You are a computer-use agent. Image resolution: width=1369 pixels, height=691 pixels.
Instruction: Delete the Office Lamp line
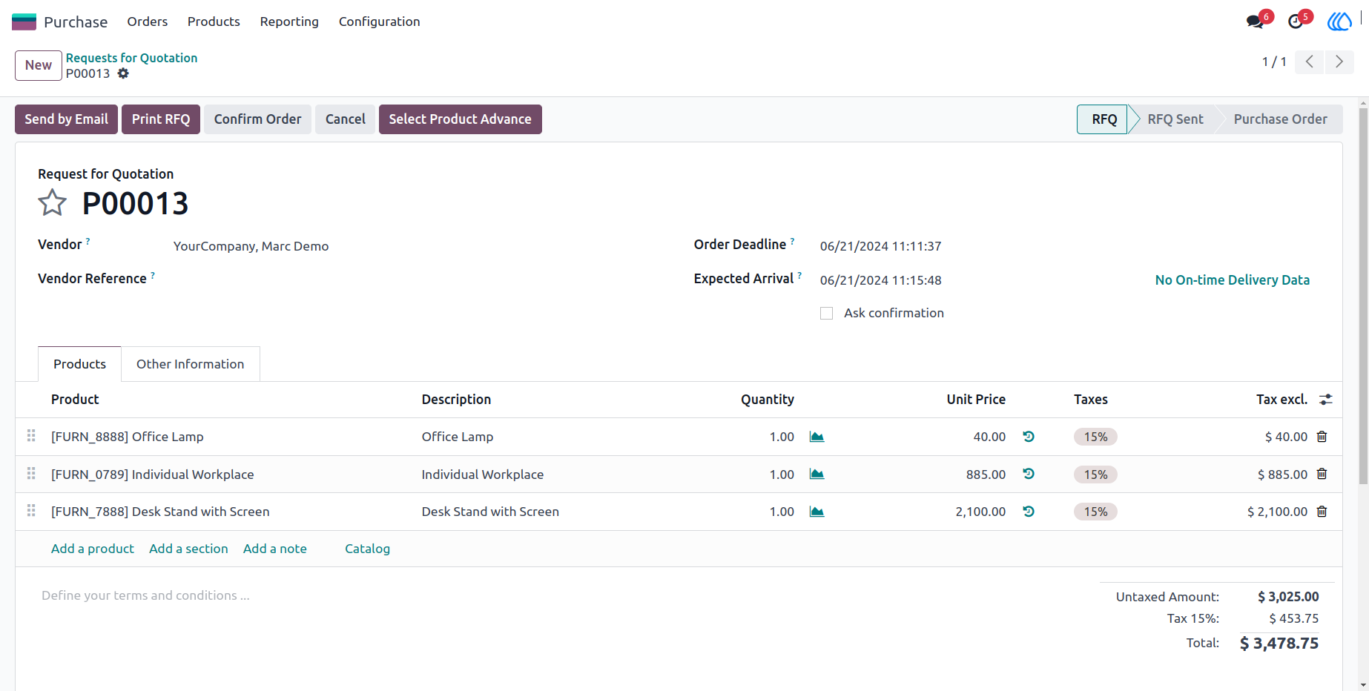(1322, 437)
